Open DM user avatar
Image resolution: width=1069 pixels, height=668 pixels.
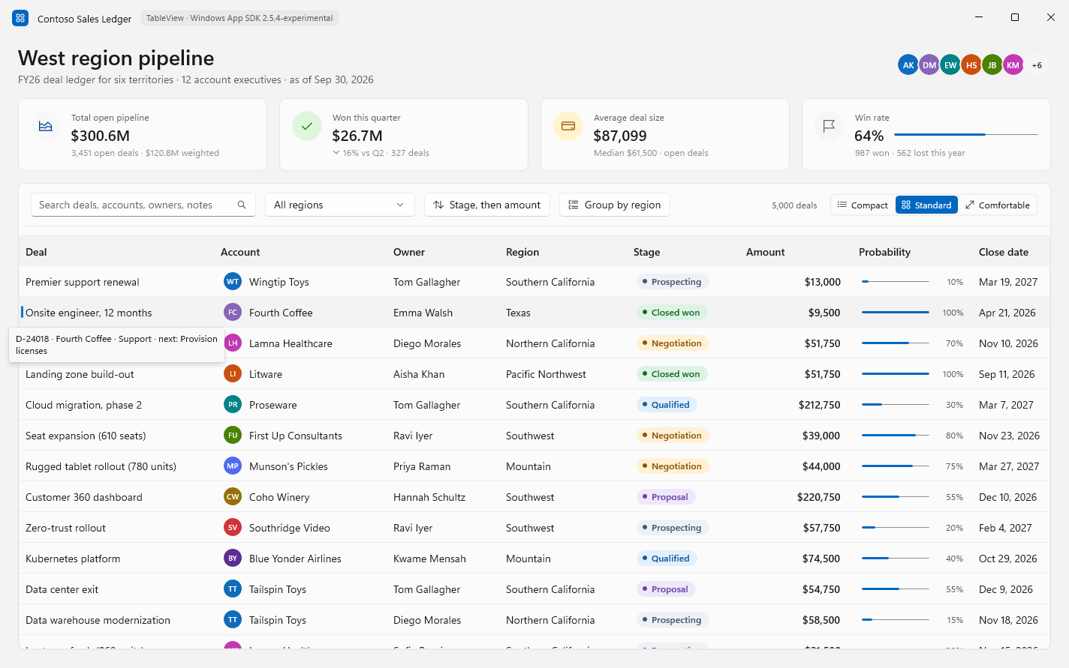pos(929,65)
